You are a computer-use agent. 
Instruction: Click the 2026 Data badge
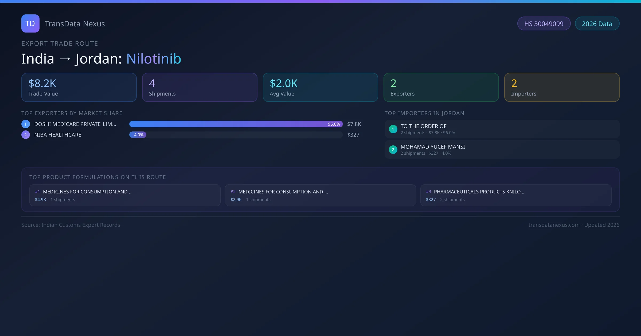click(597, 24)
